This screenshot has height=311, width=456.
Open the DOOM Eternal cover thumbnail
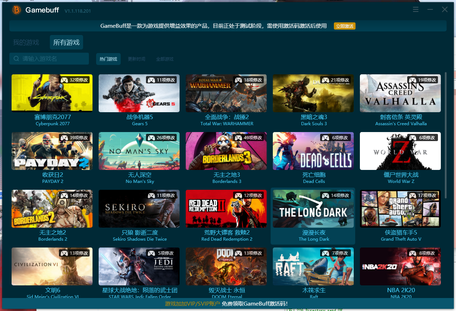(226, 266)
